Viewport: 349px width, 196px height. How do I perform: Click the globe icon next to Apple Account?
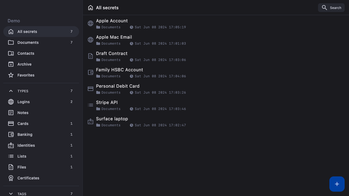pyautogui.click(x=91, y=23)
